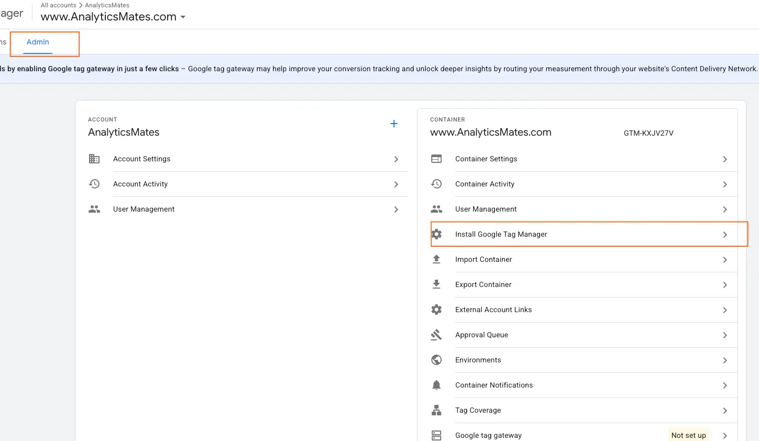The height and width of the screenshot is (441, 759).
Task: Click the Not set up status badge
Action: pos(688,435)
